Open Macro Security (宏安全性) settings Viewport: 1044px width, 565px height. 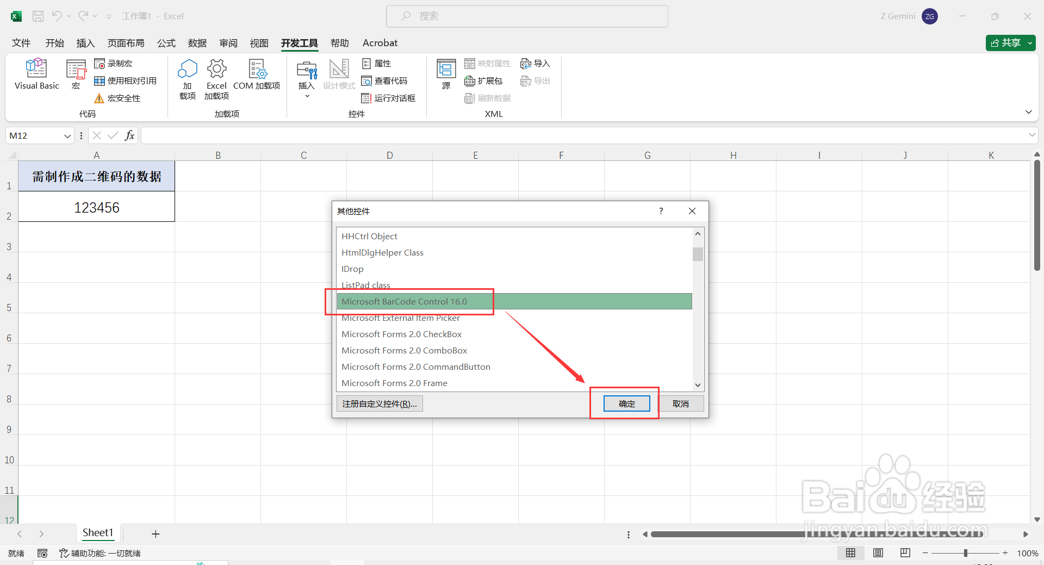[117, 98]
